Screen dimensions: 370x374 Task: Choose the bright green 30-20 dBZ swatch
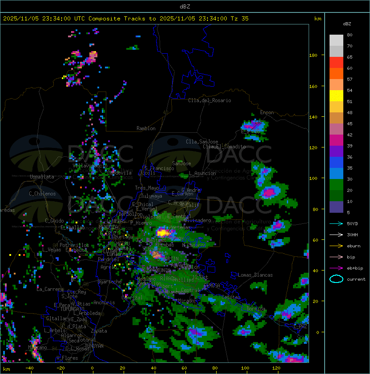(x=336, y=185)
